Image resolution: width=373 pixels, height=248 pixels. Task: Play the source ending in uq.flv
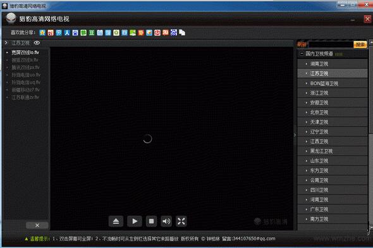pyautogui.click(x=26, y=82)
